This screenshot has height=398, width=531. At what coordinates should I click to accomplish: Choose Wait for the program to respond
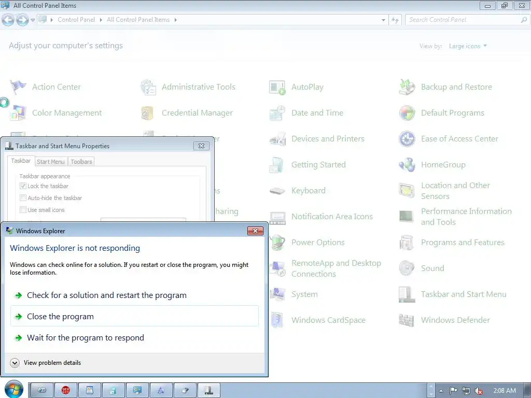134,338
